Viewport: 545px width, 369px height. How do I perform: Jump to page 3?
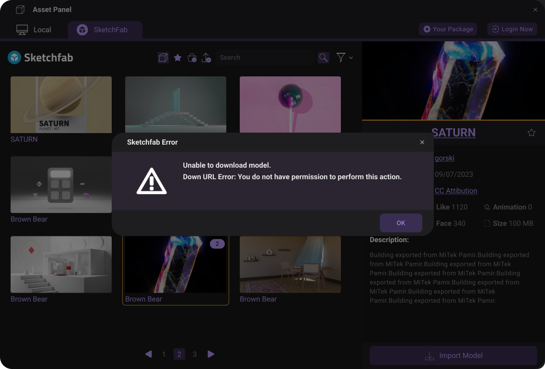tap(195, 355)
